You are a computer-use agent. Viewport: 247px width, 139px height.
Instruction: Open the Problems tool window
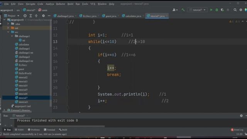(34, 130)
